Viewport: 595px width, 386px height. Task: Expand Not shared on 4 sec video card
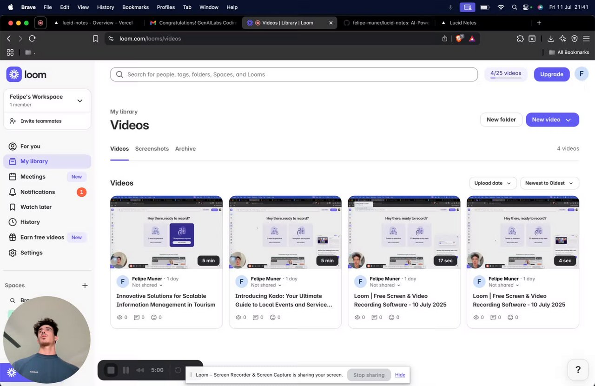[504, 285]
